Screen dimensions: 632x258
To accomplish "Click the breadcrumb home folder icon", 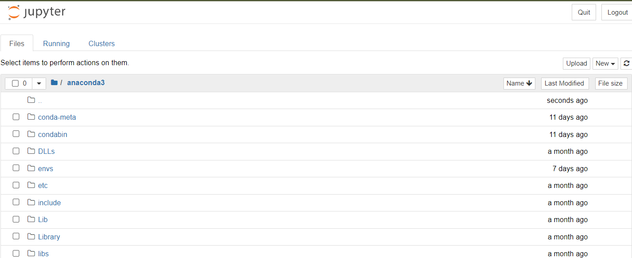I will pos(54,82).
